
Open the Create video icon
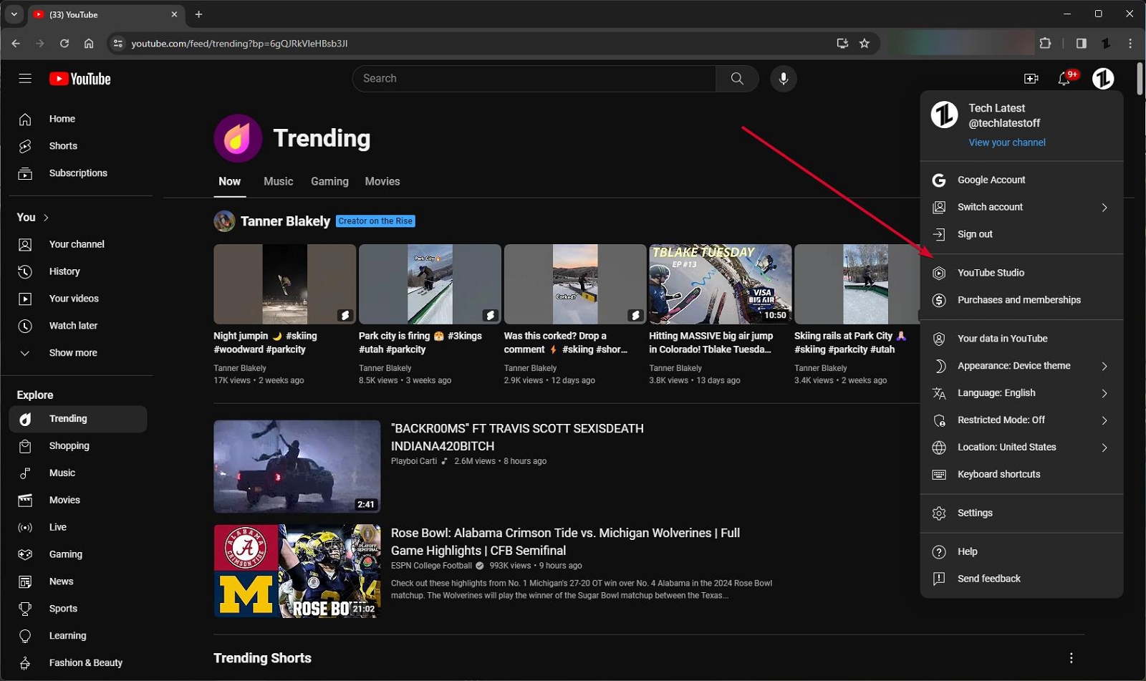point(1031,79)
